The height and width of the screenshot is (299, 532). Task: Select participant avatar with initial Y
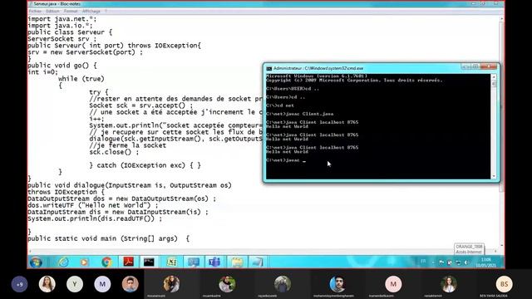pos(75,284)
